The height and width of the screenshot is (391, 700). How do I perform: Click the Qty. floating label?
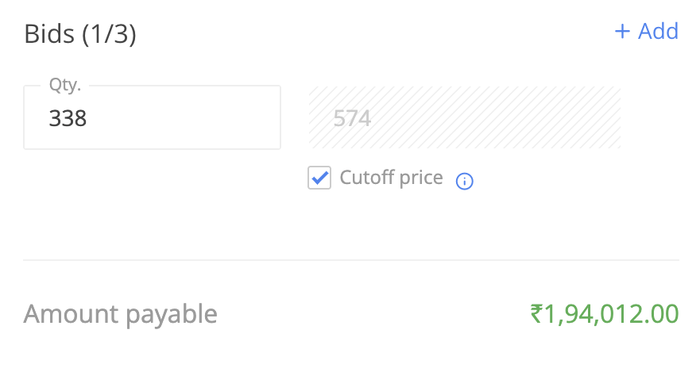coord(65,85)
